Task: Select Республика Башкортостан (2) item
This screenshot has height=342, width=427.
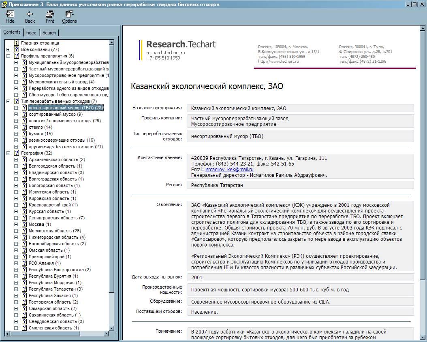Action: (x=60, y=270)
